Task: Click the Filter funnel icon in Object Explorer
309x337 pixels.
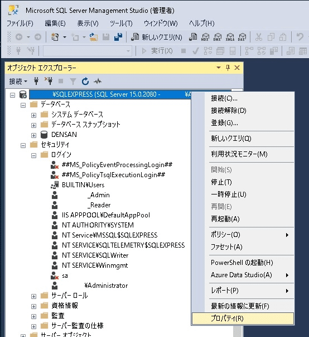Action: (x=73, y=81)
